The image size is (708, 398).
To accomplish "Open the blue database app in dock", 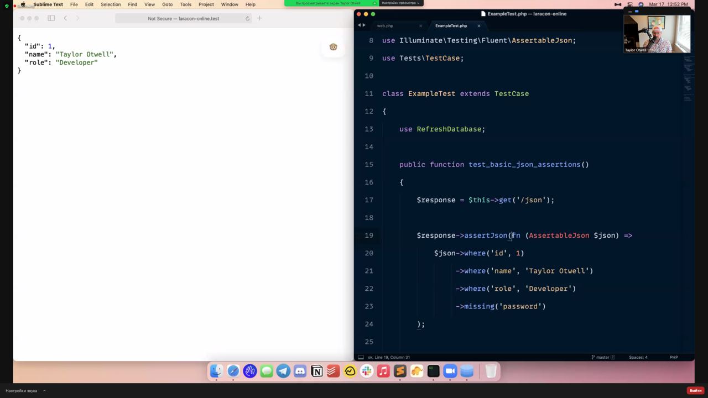I will point(467,371).
